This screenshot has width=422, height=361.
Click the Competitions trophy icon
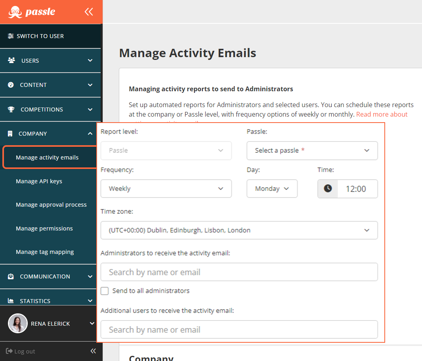tap(11, 109)
